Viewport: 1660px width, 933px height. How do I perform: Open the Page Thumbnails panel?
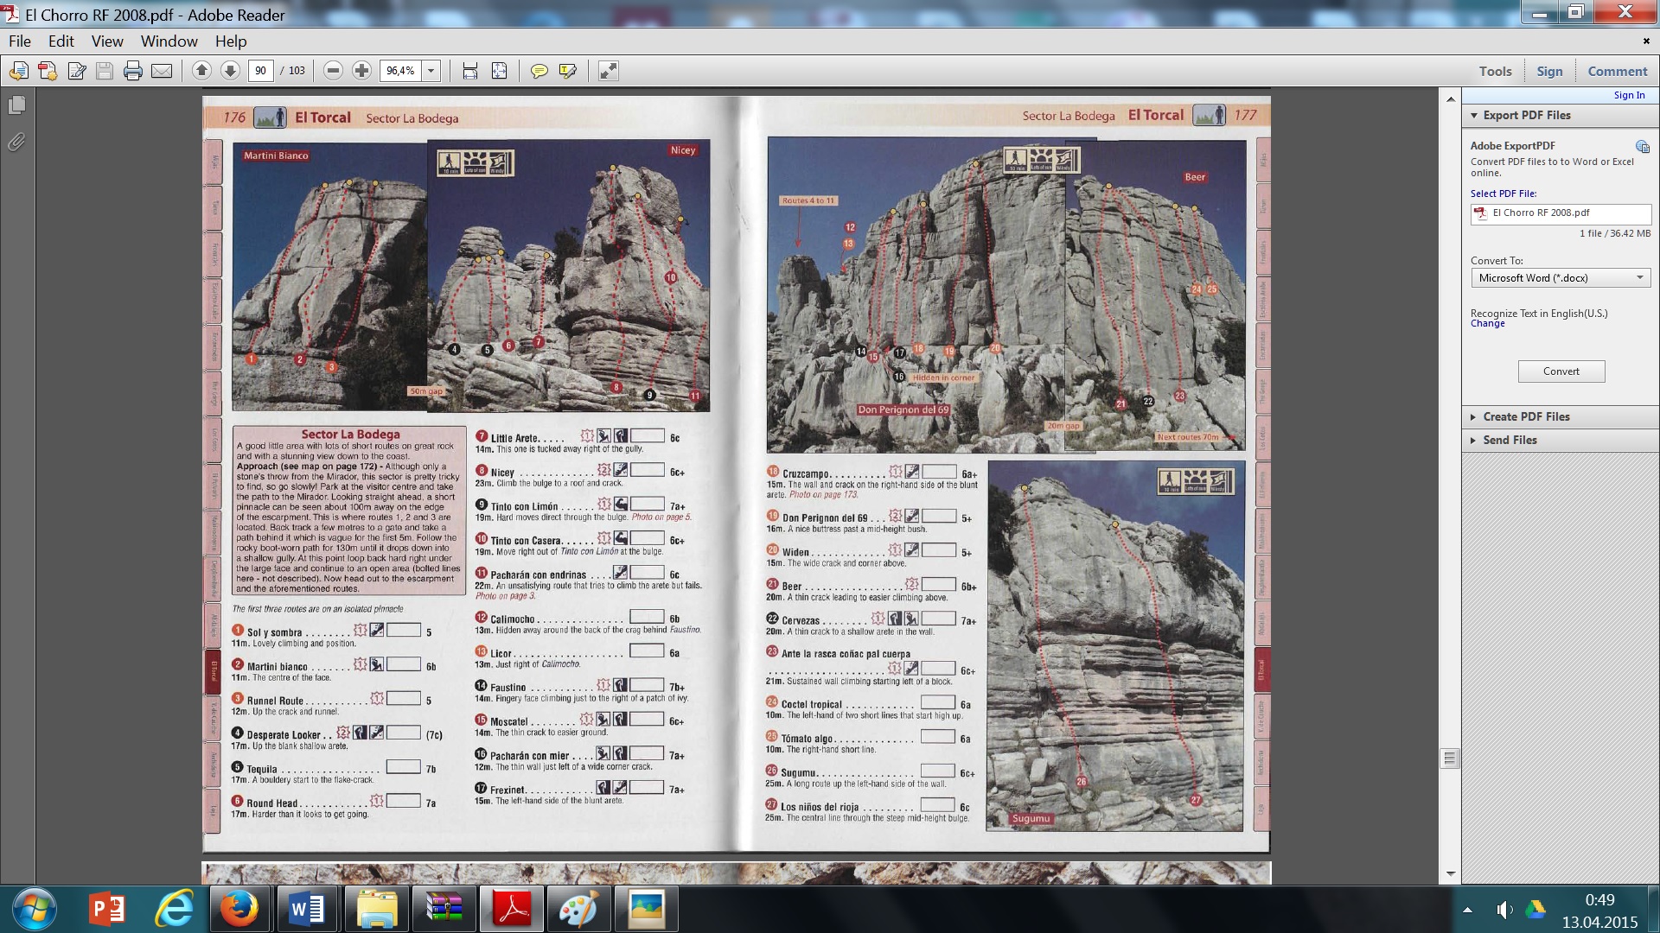(16, 105)
